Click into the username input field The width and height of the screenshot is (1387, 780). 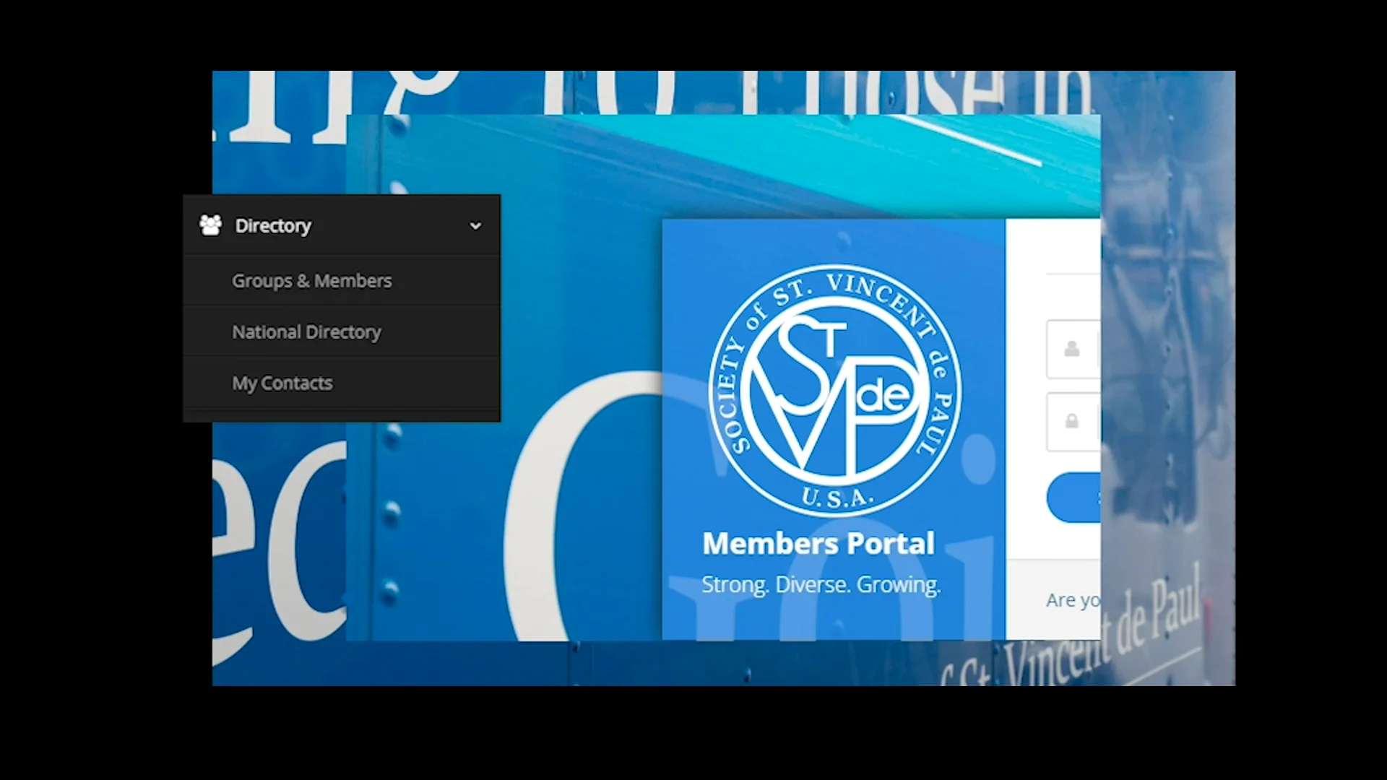1098,350
